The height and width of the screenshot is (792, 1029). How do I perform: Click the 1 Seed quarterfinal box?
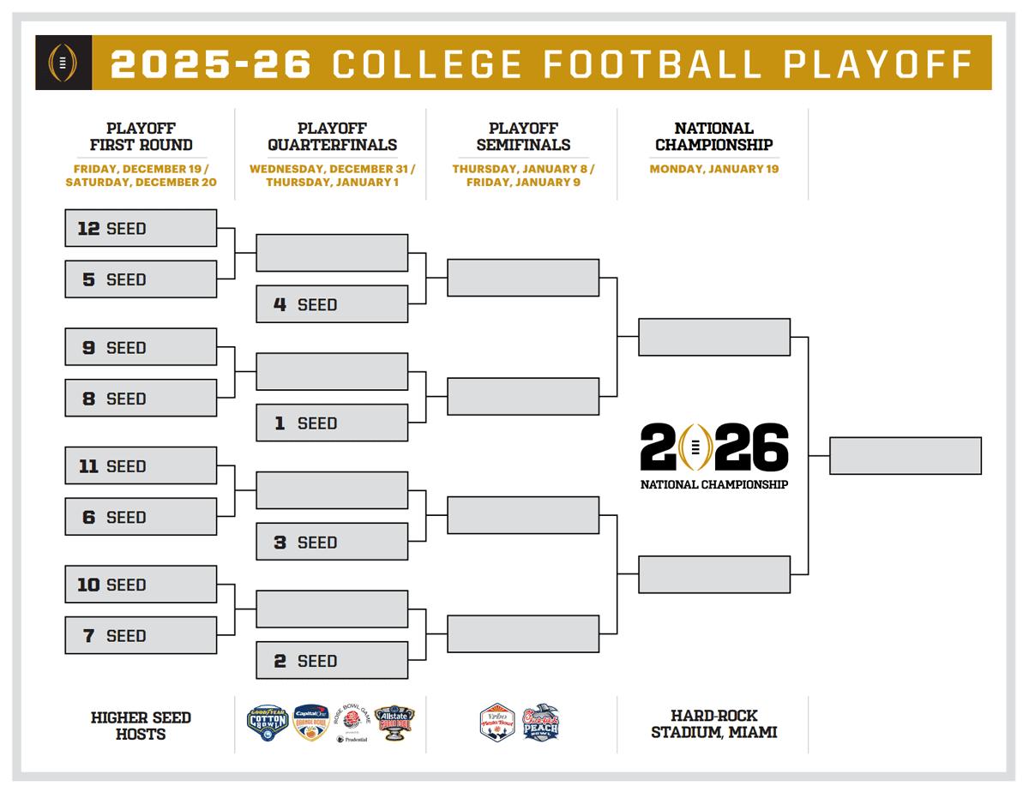332,423
